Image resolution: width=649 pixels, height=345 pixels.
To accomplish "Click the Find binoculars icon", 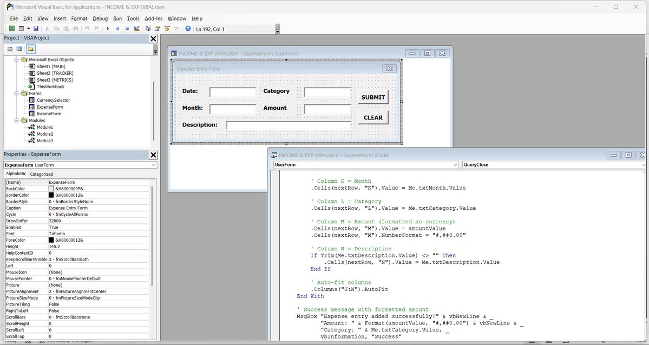I will (x=75, y=29).
